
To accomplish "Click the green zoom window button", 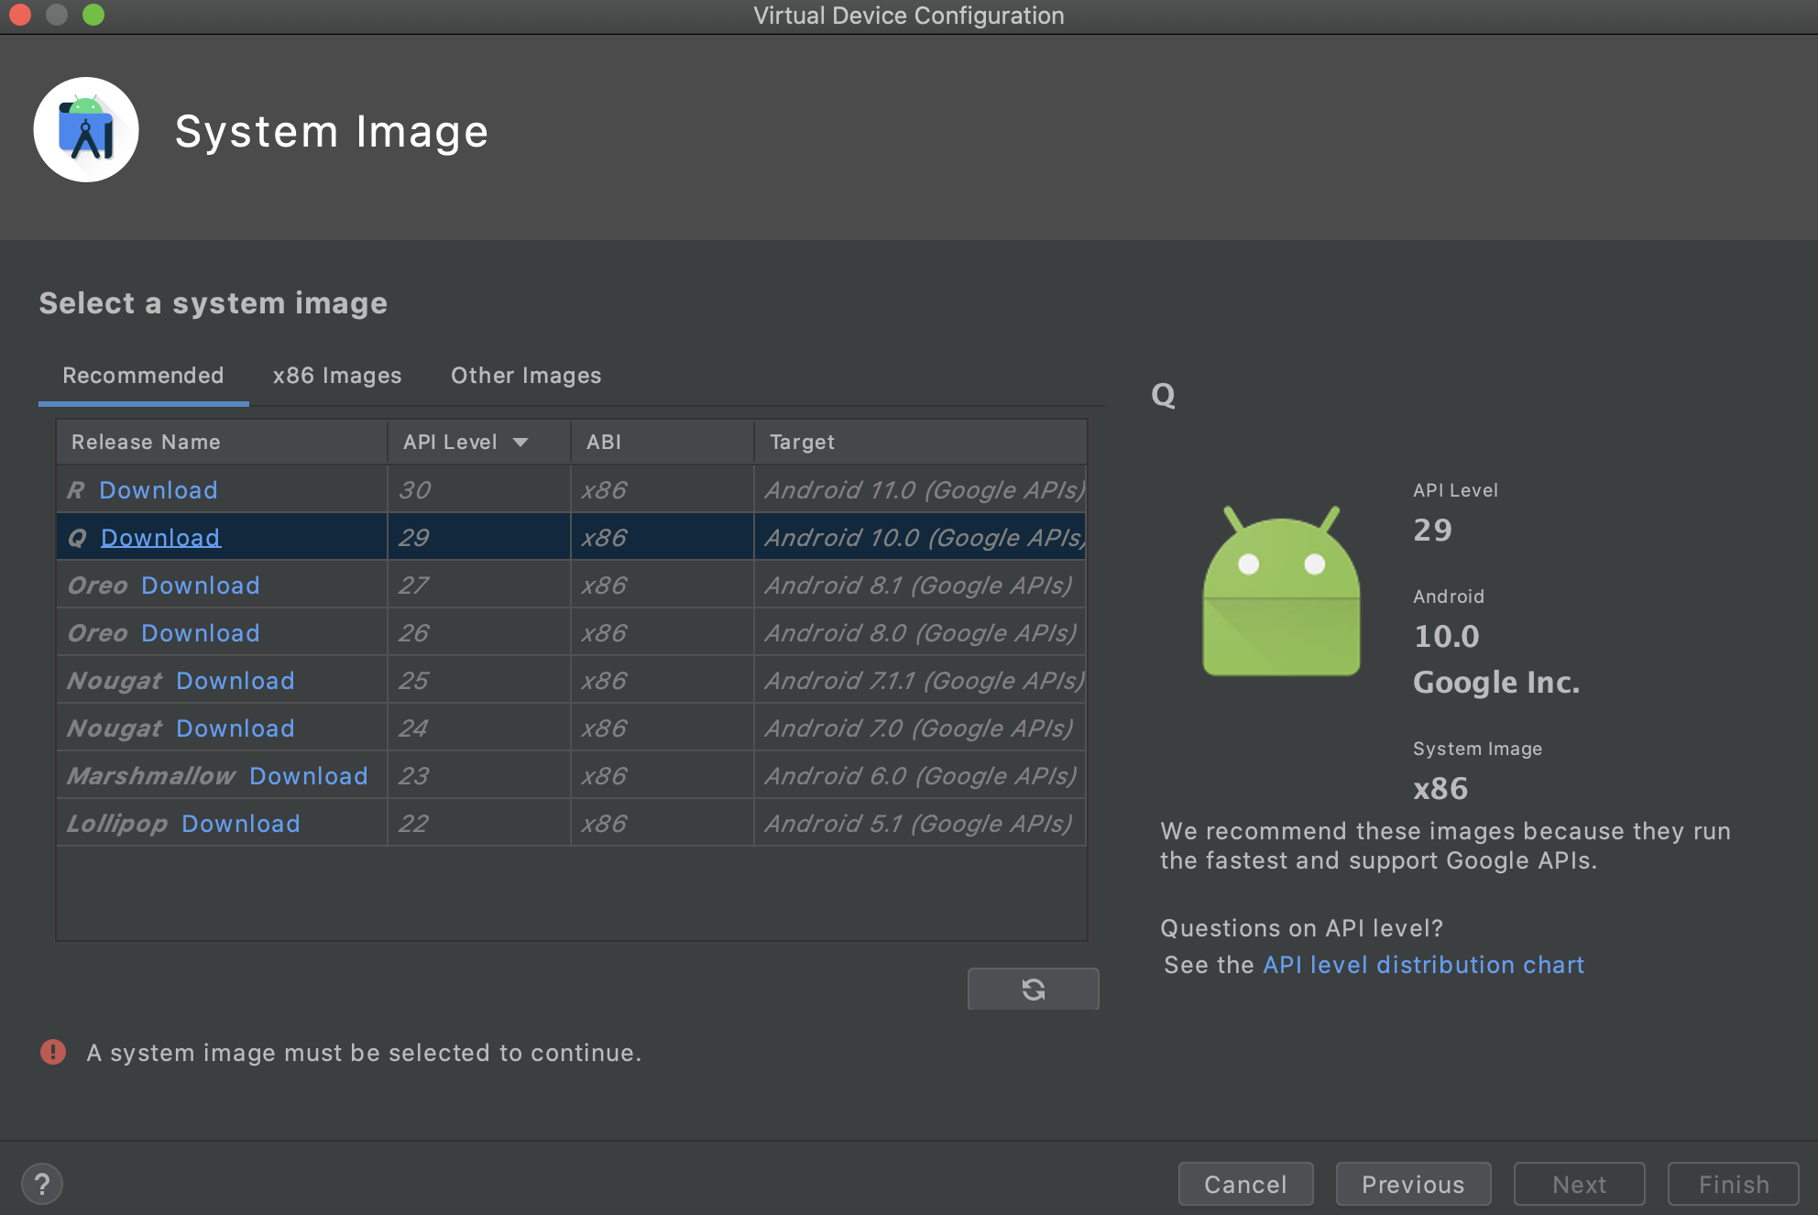I will (93, 15).
